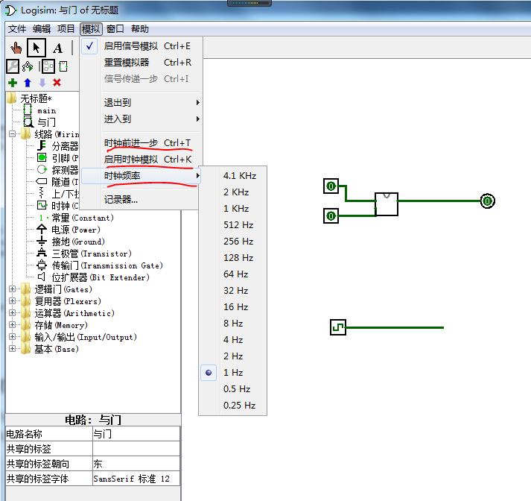Select the 隧道 tunnel component
The height and width of the screenshot is (501, 531).
[57, 182]
